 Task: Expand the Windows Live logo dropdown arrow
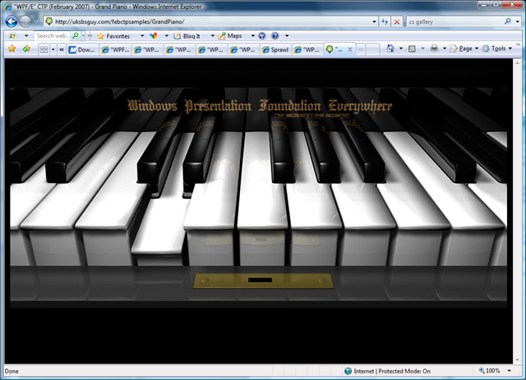tap(26, 36)
